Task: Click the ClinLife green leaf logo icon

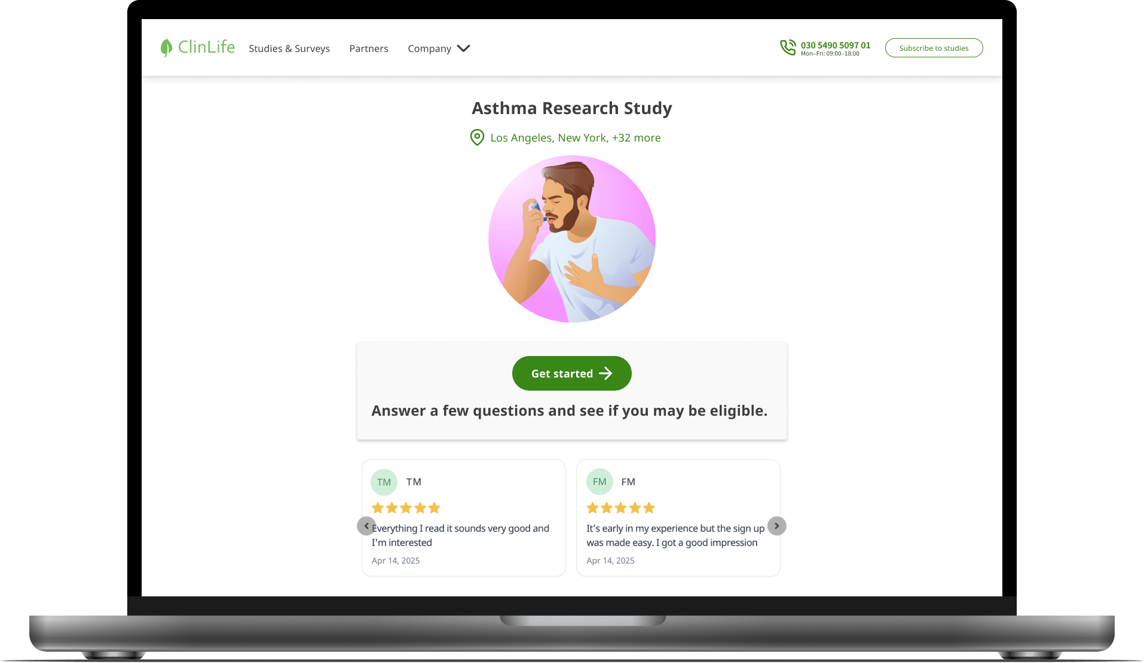Action: 166,47
